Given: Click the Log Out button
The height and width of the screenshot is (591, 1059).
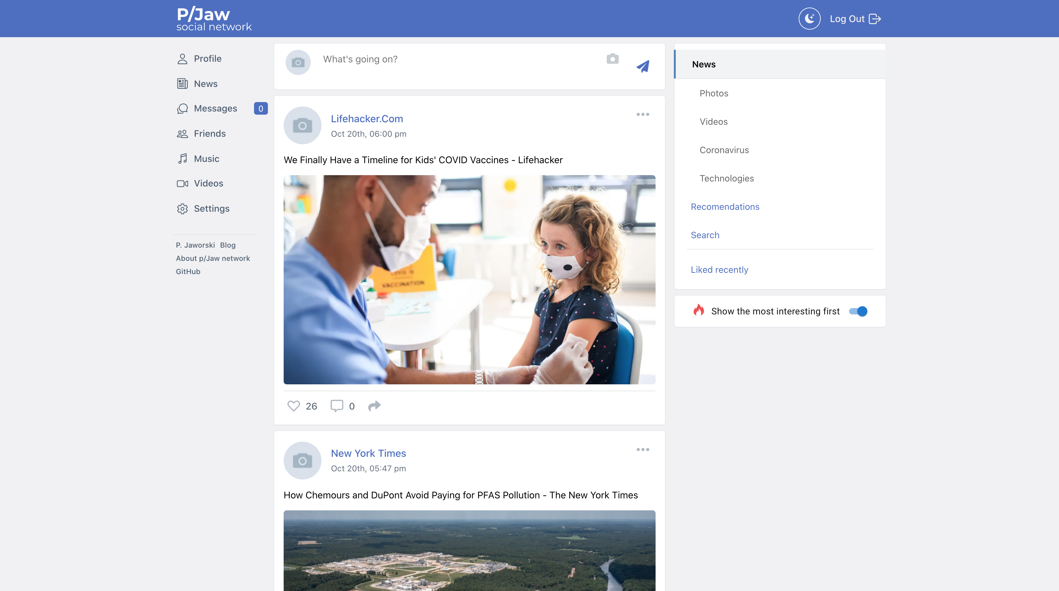Looking at the screenshot, I should (855, 19).
